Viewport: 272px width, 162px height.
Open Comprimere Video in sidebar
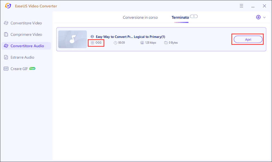(x=26, y=35)
